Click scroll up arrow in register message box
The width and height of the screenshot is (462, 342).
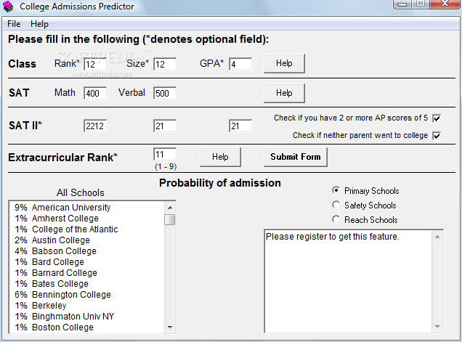click(437, 237)
